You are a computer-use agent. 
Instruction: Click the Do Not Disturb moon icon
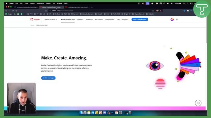pyautogui.click(x=172, y=3)
